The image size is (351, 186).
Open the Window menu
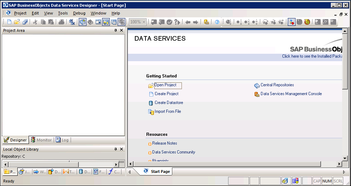click(99, 13)
